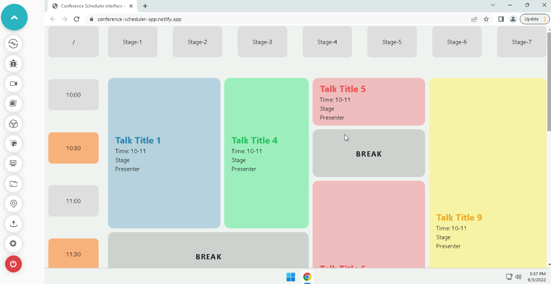Click the Presenter text in Talk Title 1
The image size is (551, 284).
(127, 169)
